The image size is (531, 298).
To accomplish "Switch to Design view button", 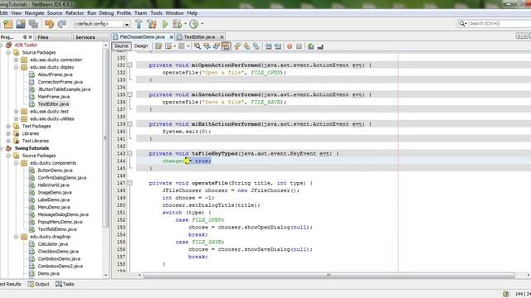I will coord(141,46).
